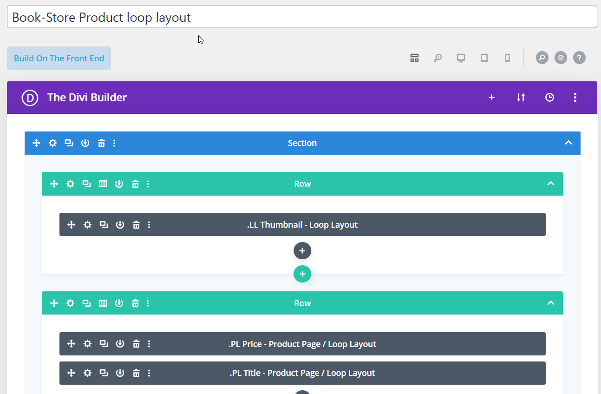Save PL Price module to library
Viewport: 601px width, 394px height.
click(120, 344)
